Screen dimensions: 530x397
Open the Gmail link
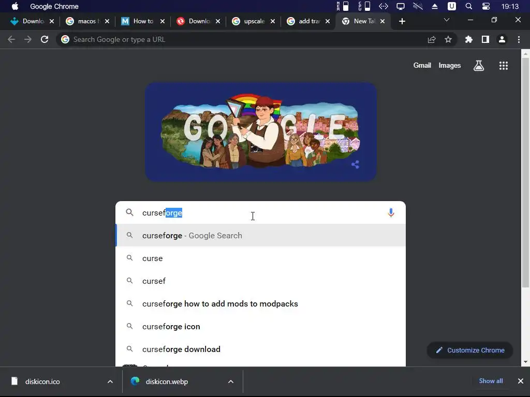click(422, 66)
